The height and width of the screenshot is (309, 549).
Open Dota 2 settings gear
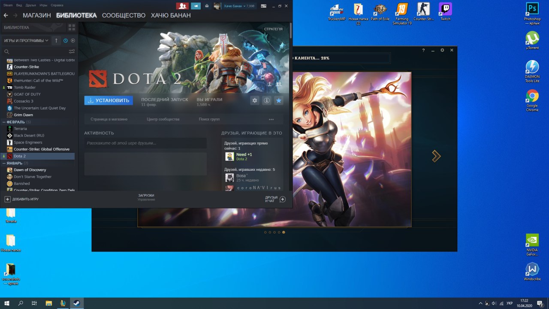(x=255, y=100)
